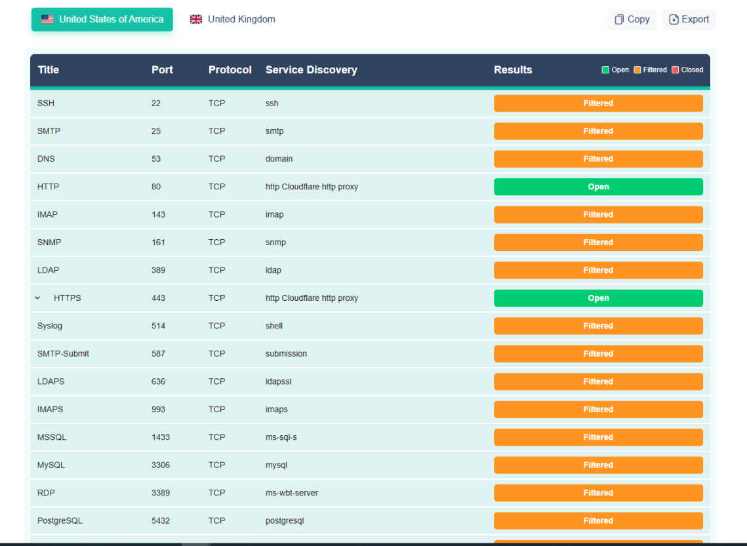Click the ms-wbt-server service text
Image resolution: width=747 pixels, height=546 pixels.
[292, 493]
